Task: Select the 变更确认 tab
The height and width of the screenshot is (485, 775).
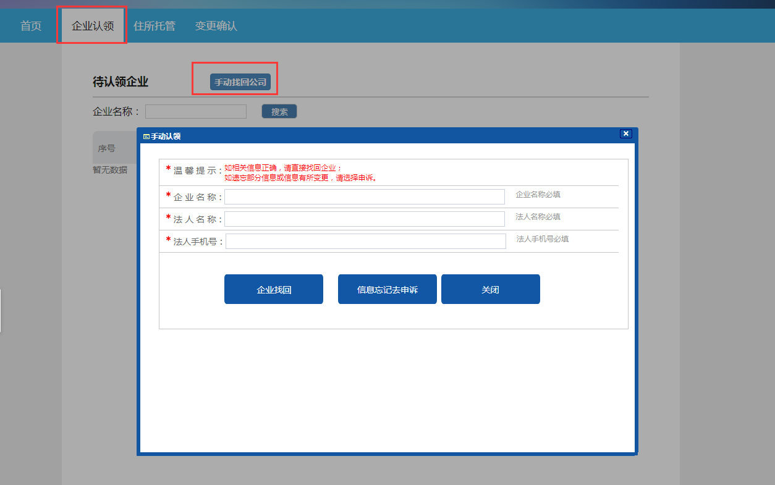Action: tap(216, 26)
